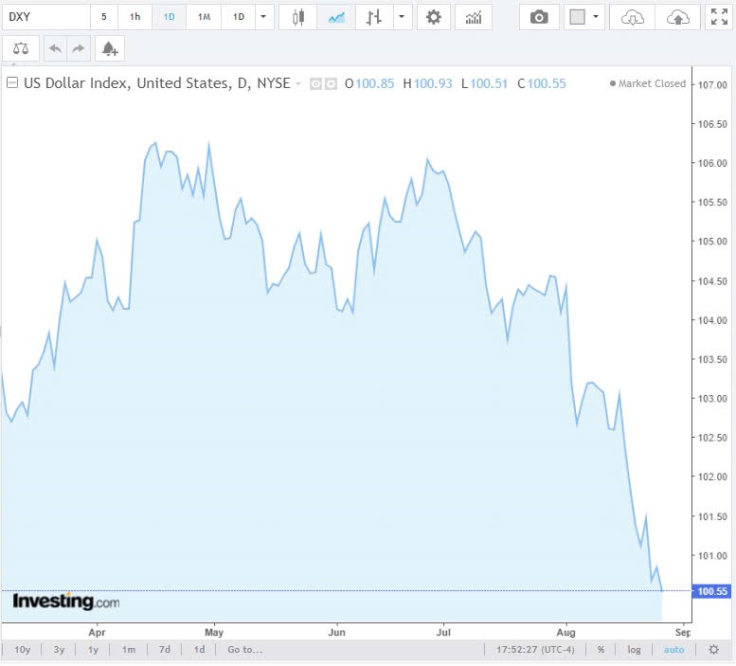This screenshot has width=736, height=666.
Task: Switch to bar chart style
Action: 373,17
